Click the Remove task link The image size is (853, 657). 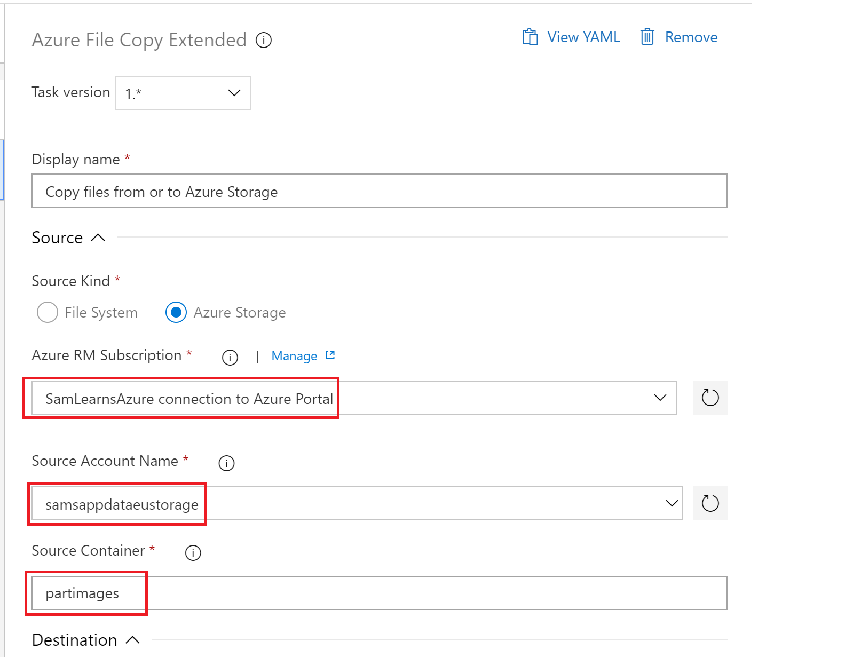(x=691, y=37)
